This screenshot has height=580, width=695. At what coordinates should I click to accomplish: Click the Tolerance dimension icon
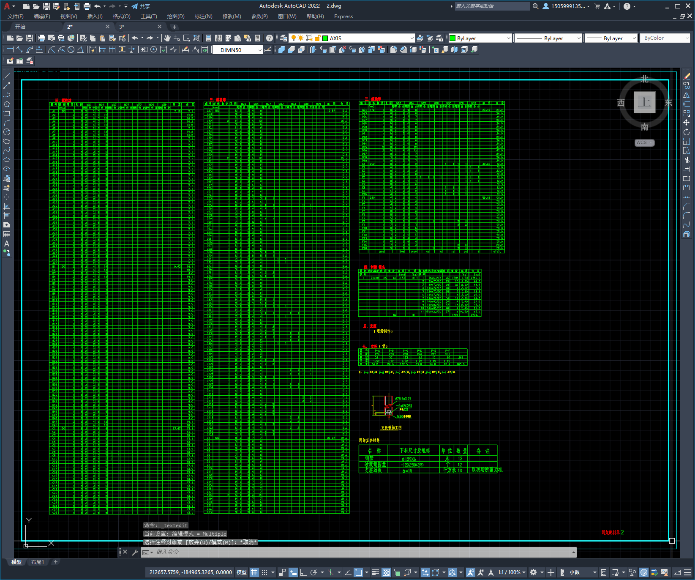point(144,49)
